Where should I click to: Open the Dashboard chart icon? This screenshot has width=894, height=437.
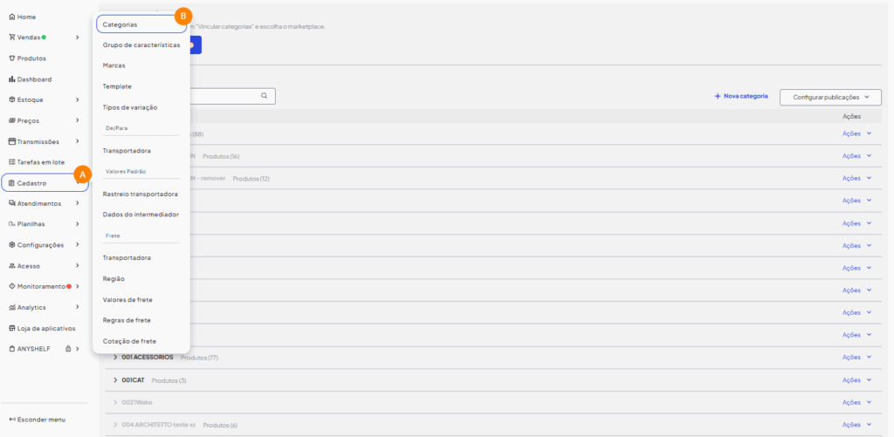[11, 79]
